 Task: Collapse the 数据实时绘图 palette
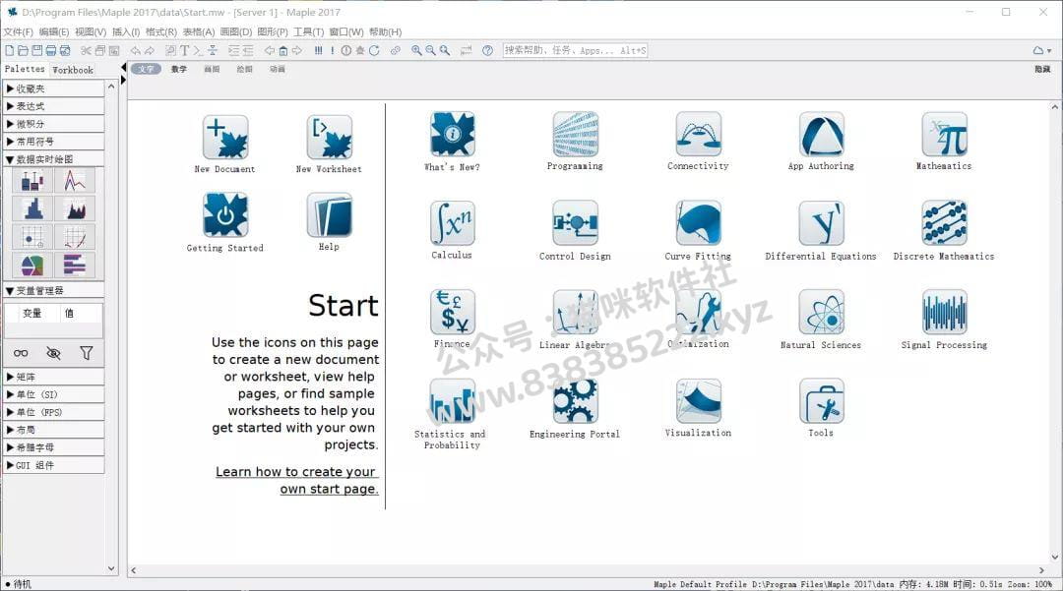pyautogui.click(x=53, y=159)
